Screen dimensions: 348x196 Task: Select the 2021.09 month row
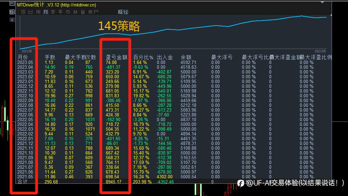tap(25, 158)
